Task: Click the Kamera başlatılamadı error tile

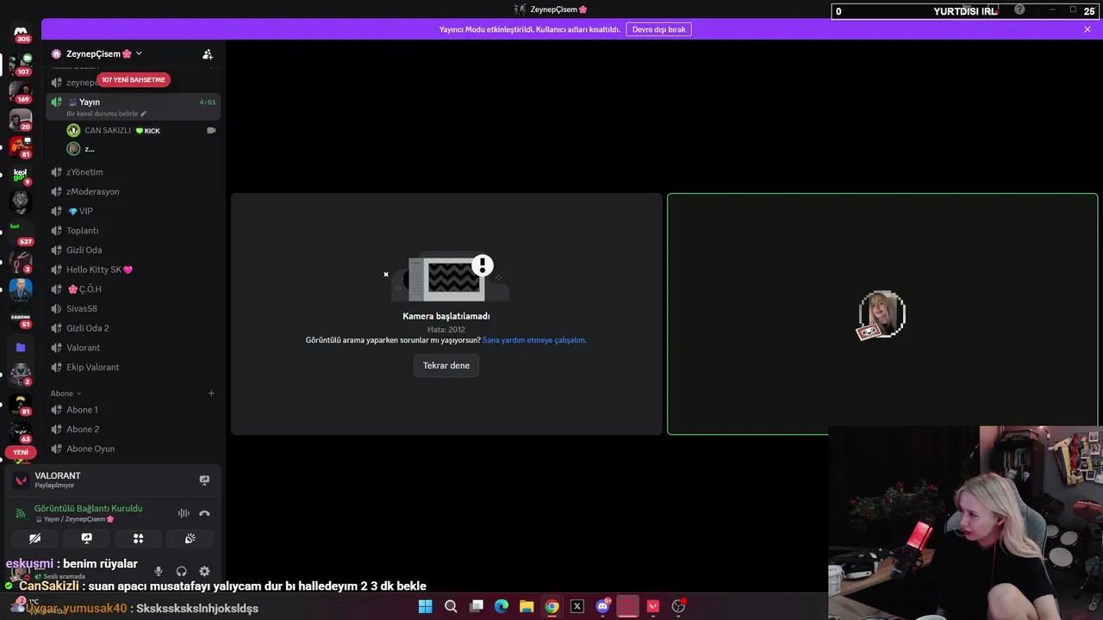Action: (x=446, y=313)
